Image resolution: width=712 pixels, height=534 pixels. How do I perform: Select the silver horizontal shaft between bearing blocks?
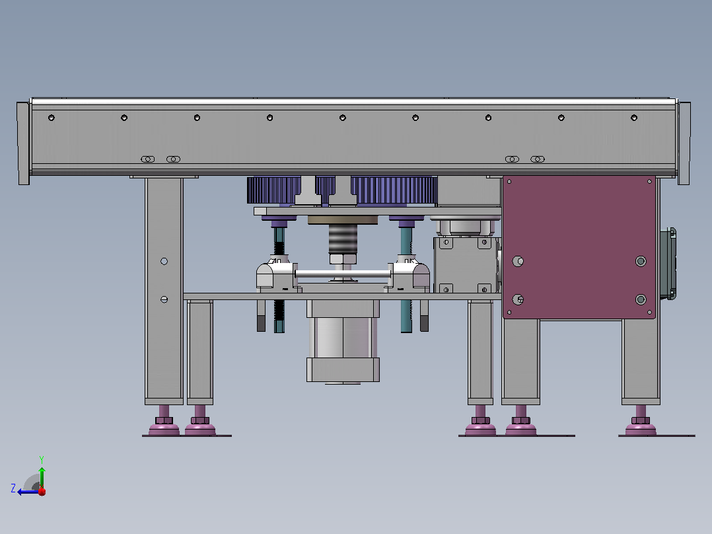point(343,274)
